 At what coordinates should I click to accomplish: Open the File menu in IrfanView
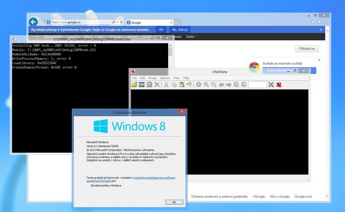135,78
